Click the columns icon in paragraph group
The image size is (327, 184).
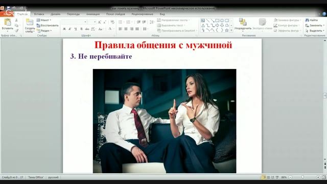[145, 29]
